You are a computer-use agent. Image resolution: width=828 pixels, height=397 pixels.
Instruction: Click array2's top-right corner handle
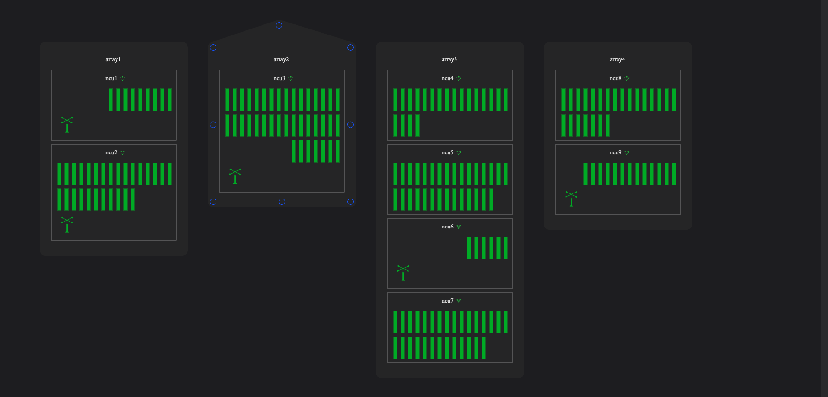[x=350, y=47]
